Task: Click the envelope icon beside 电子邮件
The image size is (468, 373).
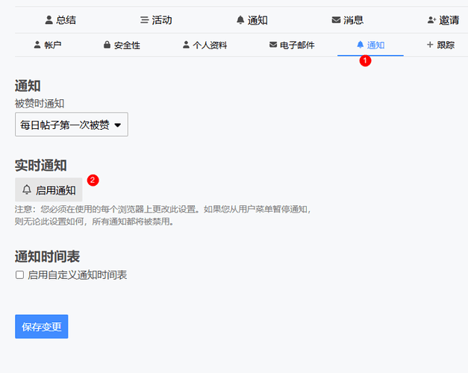Action: [x=273, y=46]
